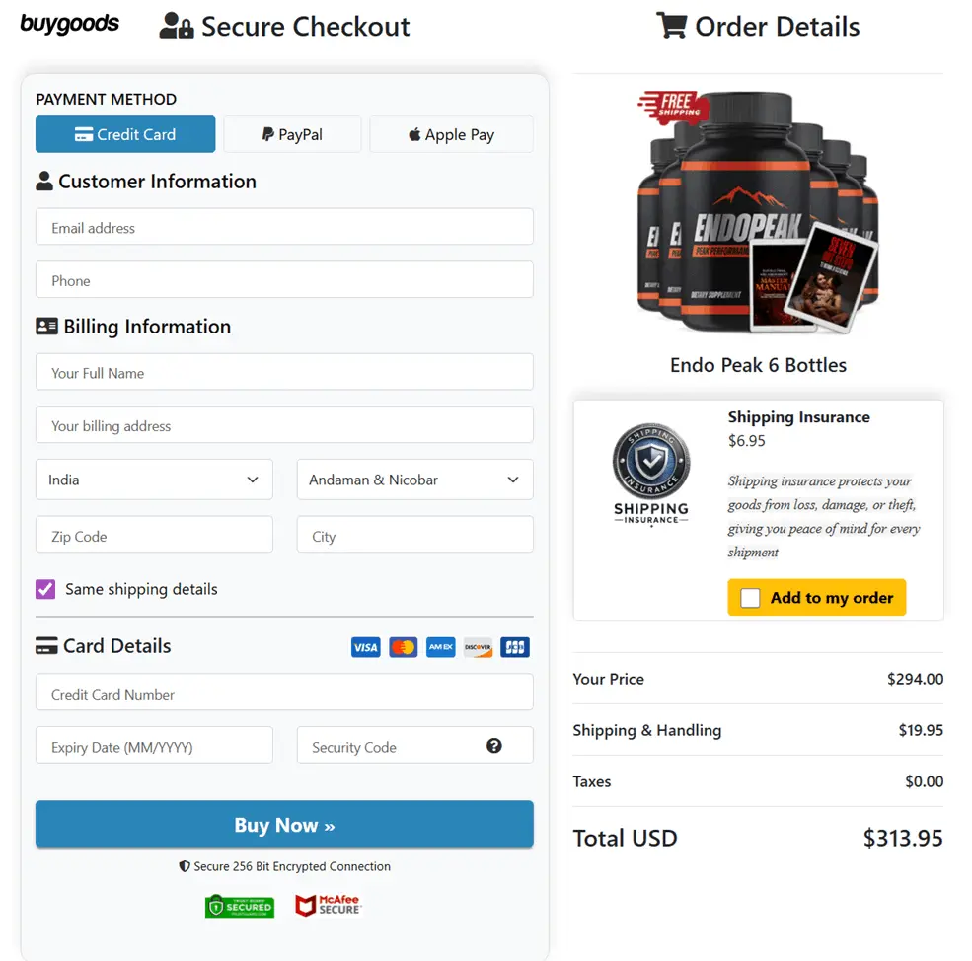Select the Credit Card payment tab
The height and width of the screenshot is (961, 972).
(125, 134)
